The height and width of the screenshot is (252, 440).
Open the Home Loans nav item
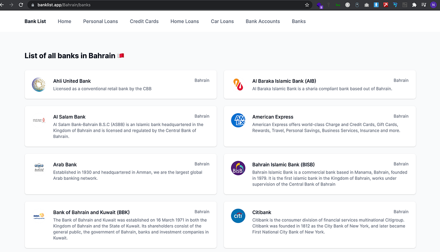(x=185, y=21)
